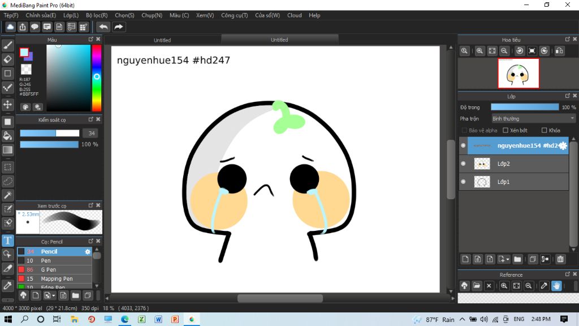Enable the Bảo vệ alpha checkbox
Image resolution: width=579 pixels, height=326 pixels.
click(465, 131)
